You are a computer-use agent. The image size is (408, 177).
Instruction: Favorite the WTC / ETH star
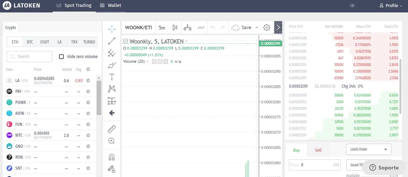point(88,135)
